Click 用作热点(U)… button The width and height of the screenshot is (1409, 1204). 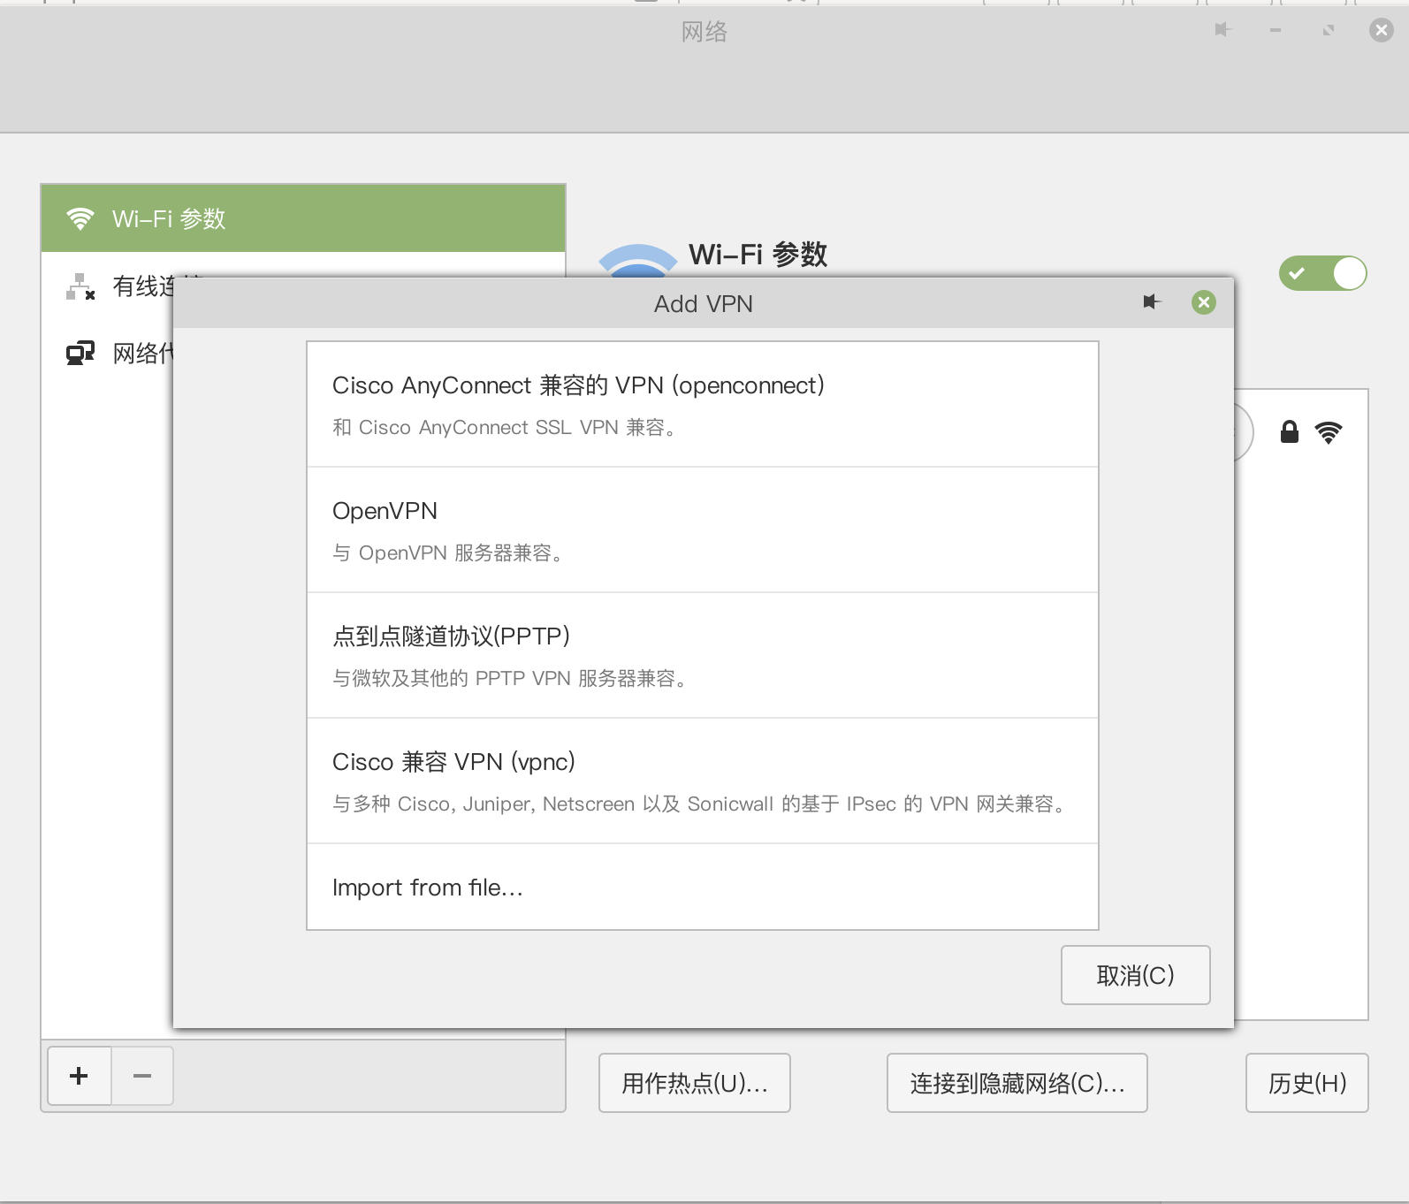[x=695, y=1083]
